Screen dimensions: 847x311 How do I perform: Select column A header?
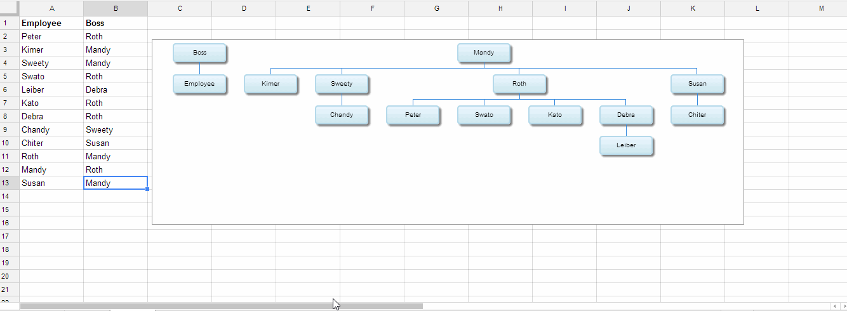coord(51,8)
